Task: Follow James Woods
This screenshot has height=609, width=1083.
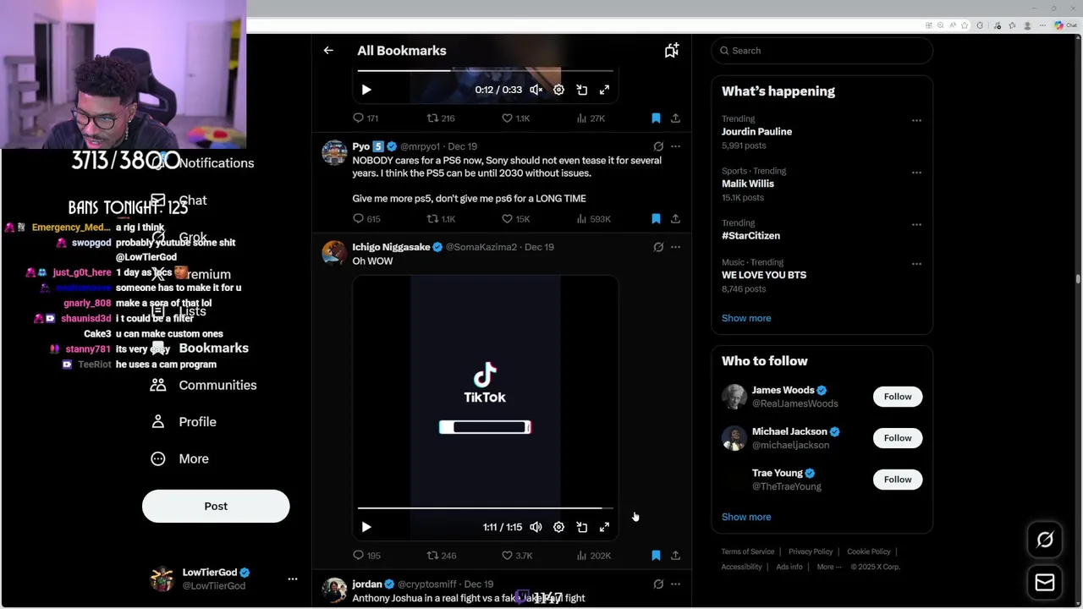Action: click(898, 397)
